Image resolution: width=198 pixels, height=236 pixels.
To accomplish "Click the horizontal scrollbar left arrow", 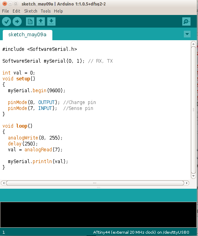I will click(x=4, y=183).
